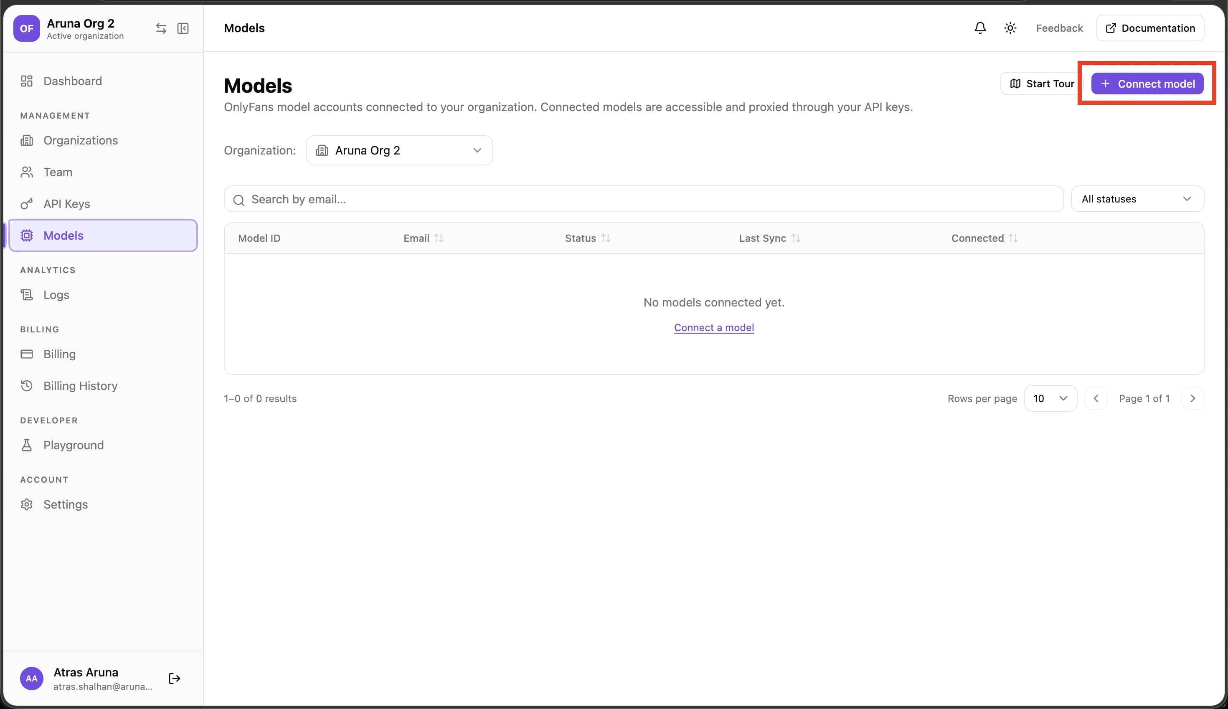Click the 'Page 1 of 1' indicator
Screen dimensions: 1228x709
coord(1144,398)
